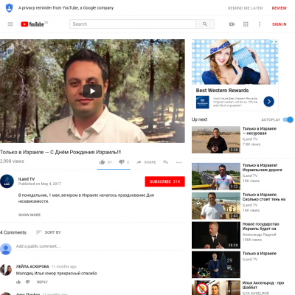Screen dimensions: 295x295
Task: Close the Best Western ad
Action: (276, 41)
